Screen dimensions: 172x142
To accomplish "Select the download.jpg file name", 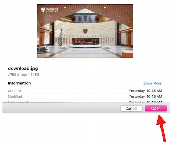I will pos(23,68).
